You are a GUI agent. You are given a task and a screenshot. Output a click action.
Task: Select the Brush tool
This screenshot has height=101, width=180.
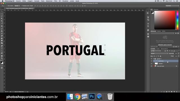(x=2, y=29)
